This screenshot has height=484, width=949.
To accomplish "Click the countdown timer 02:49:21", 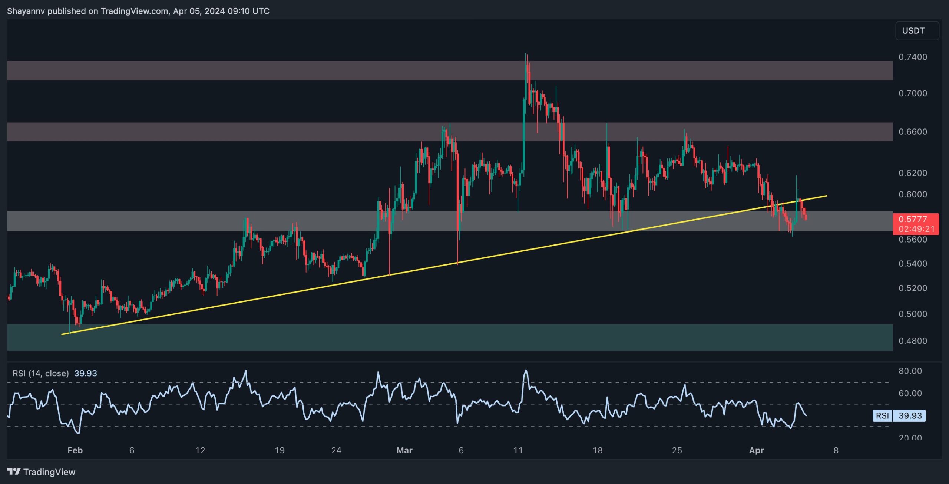I will coord(916,229).
